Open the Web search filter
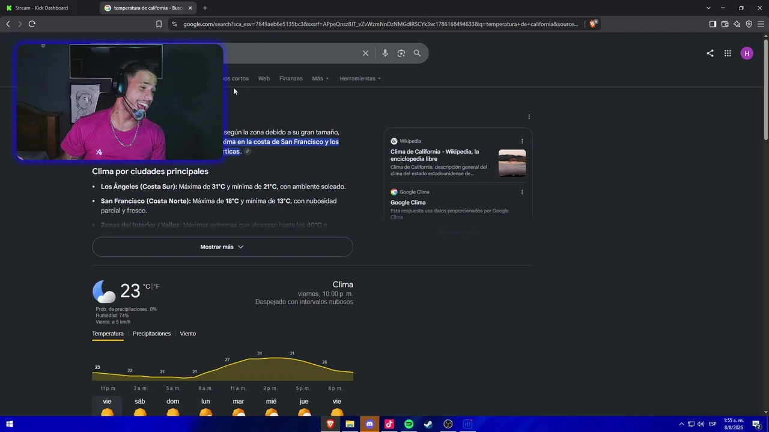Viewport: 769px width, 432px height. click(x=264, y=79)
